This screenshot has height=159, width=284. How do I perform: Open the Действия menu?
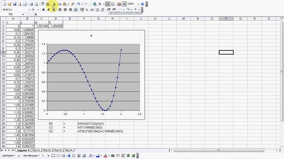pos(9,155)
